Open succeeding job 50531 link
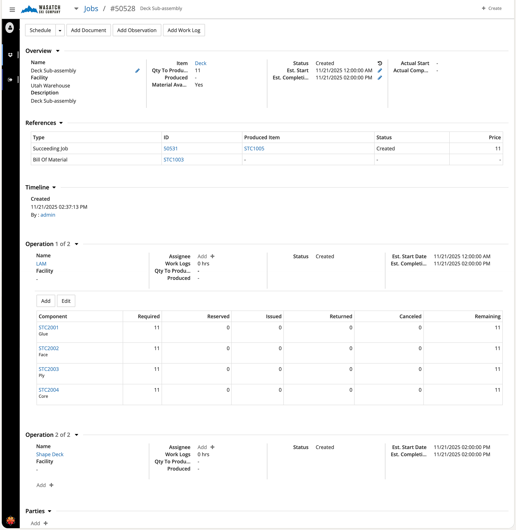 [171, 149]
